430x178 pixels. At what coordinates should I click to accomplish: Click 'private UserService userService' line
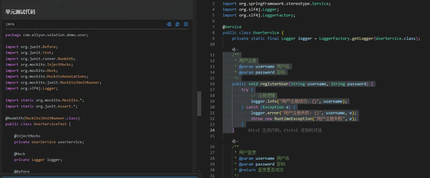pyautogui.click(x=49, y=142)
